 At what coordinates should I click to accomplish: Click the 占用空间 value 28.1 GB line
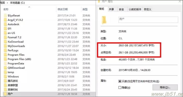pos(136,53)
